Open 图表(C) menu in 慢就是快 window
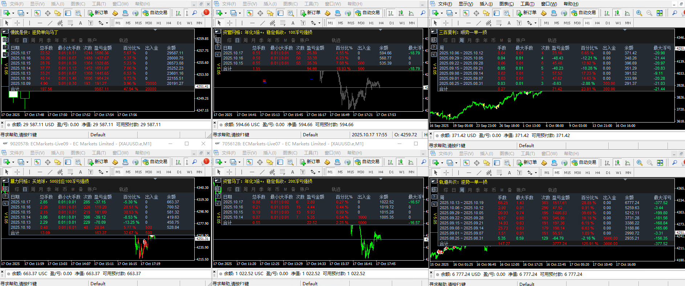Image resolution: width=685 pixels, height=286 pixels. point(78,4)
